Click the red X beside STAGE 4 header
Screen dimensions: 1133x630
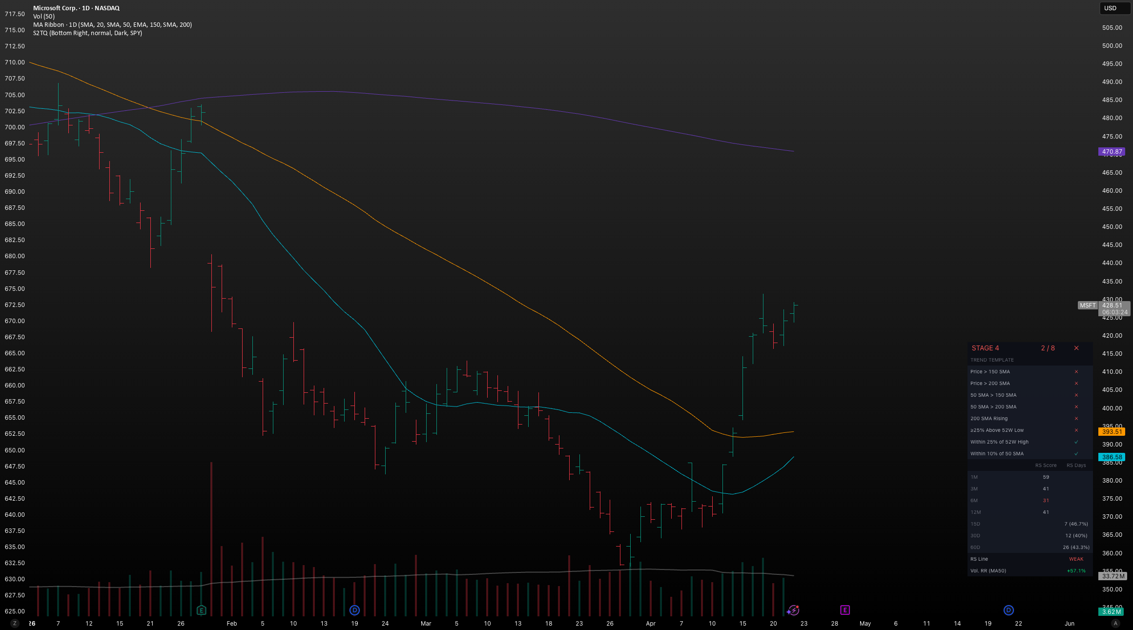coord(1076,348)
